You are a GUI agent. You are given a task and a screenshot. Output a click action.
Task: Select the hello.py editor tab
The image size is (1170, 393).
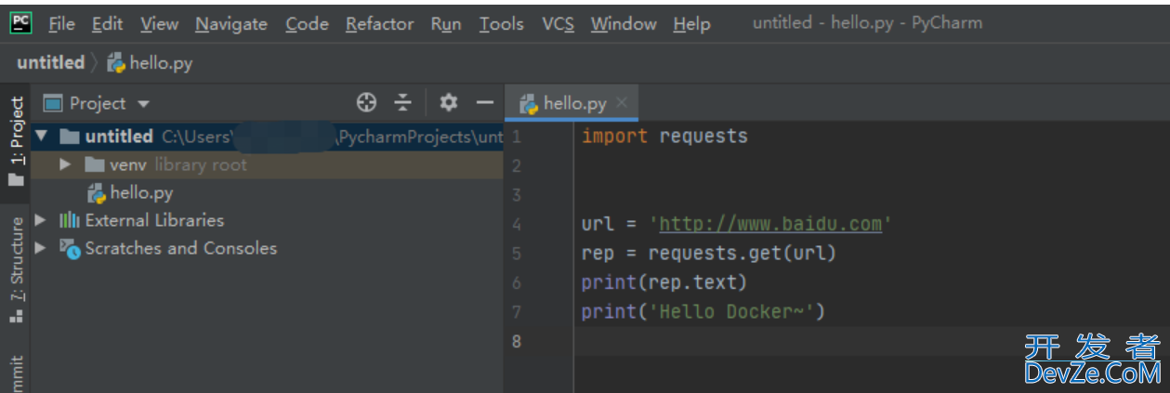pos(571,103)
